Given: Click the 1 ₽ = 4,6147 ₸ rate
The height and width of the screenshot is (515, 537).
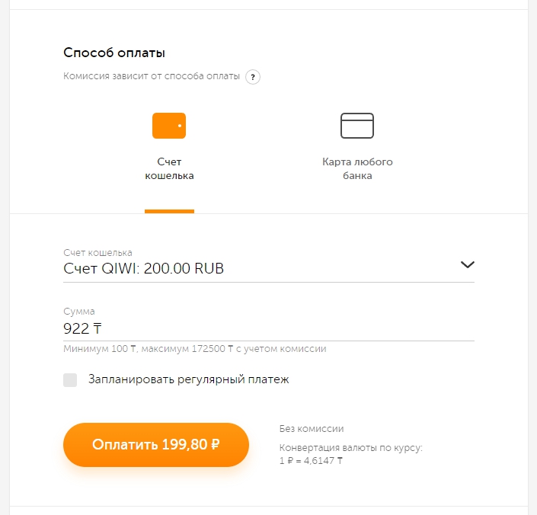Looking at the screenshot, I should click(311, 461).
